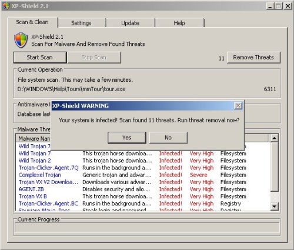Maximize the XP-Shield window
The image size is (294, 250).
click(x=279, y=6)
